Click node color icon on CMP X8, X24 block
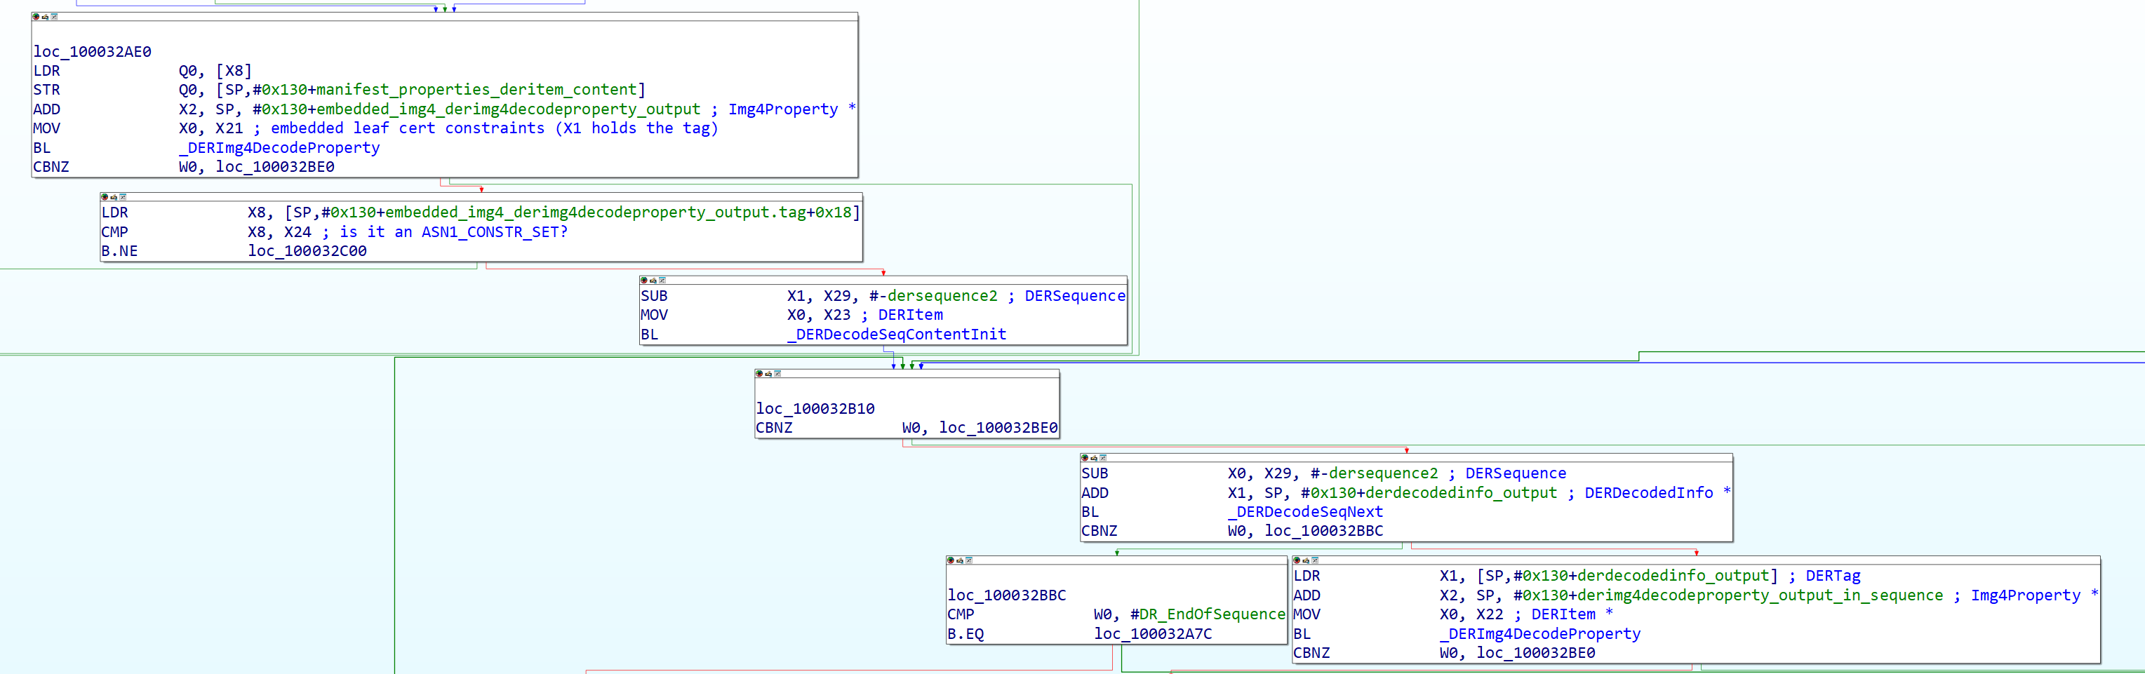 (x=104, y=197)
